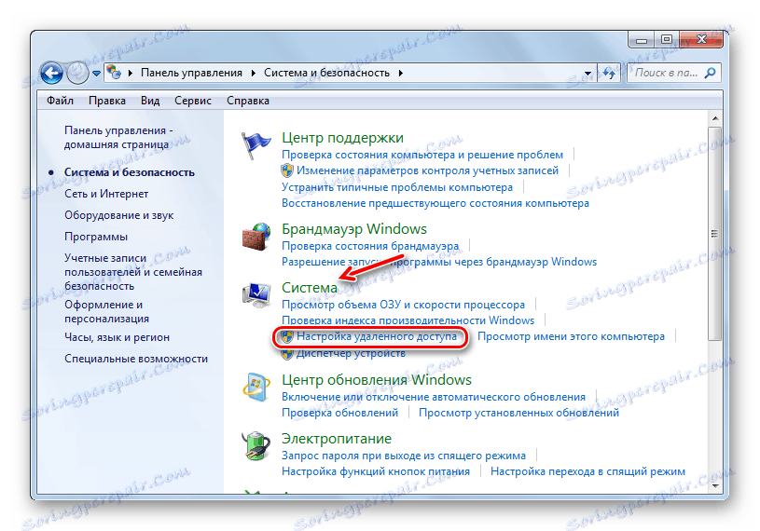Open Сеть и Интернет category

click(106, 194)
